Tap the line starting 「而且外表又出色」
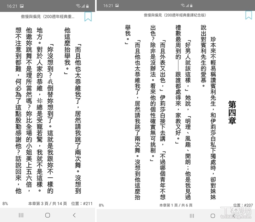The height and width of the screenshot is (222, 255). click(x=163, y=120)
